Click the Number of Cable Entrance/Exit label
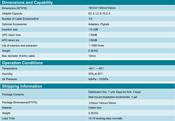This screenshot has height=121, width=175. tap(20, 19)
